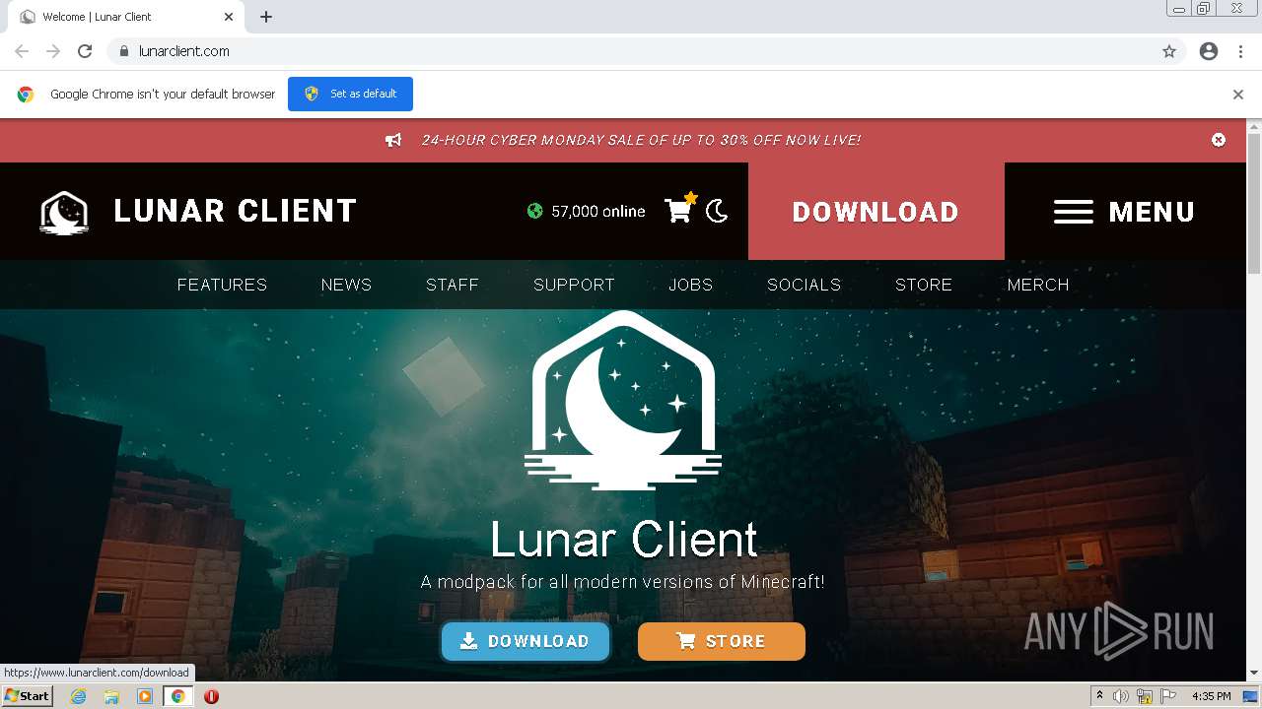Close the default browser notification bar

[1238, 95]
